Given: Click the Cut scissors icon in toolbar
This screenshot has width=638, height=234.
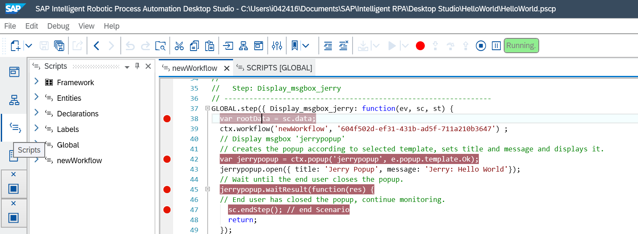Looking at the screenshot, I should click(179, 46).
